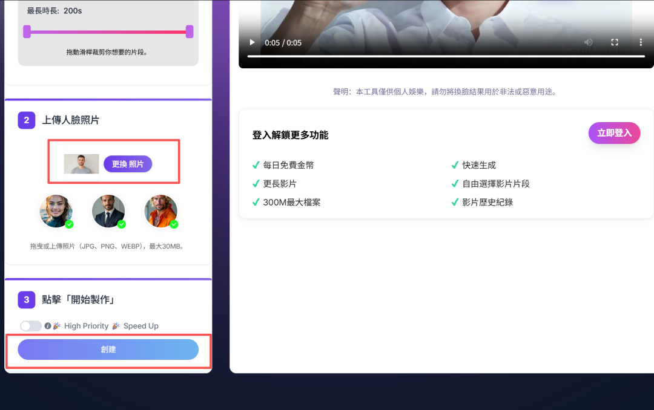Click the uploaded face preview thumbnail
This screenshot has width=654, height=410.
[x=81, y=164]
